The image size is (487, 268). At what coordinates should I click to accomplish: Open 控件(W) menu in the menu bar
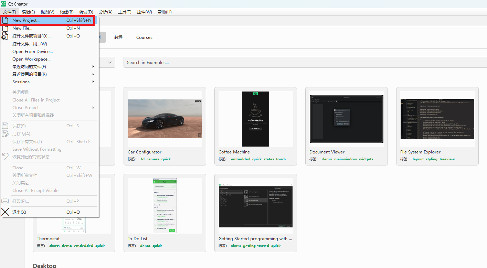[x=144, y=12]
